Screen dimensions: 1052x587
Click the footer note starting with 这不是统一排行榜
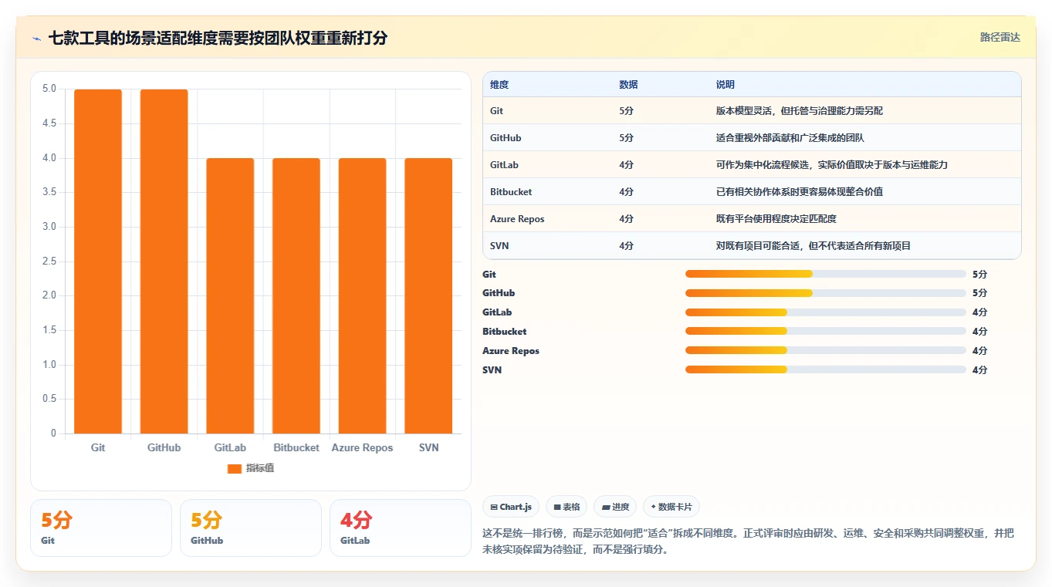point(749,541)
